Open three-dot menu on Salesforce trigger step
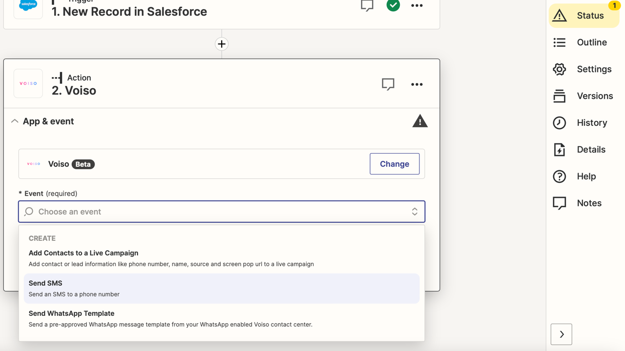This screenshot has height=351, width=625. coord(417,6)
